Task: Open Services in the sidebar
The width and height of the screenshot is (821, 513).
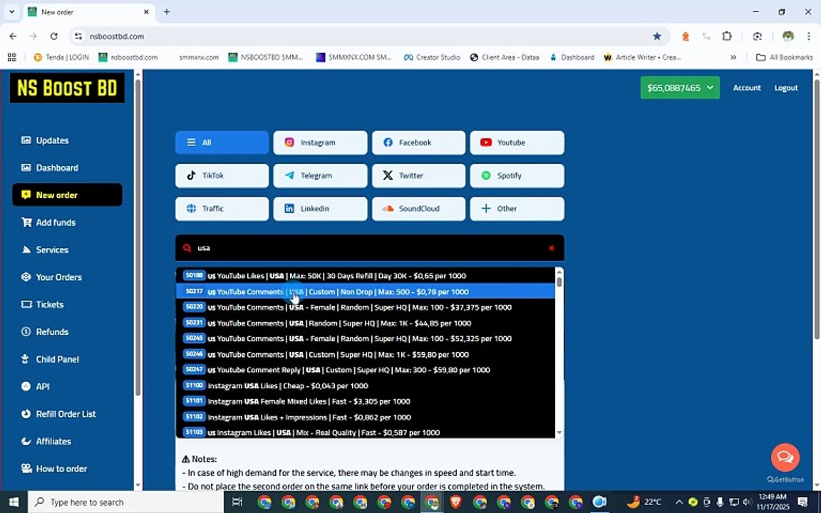Action: tap(52, 249)
